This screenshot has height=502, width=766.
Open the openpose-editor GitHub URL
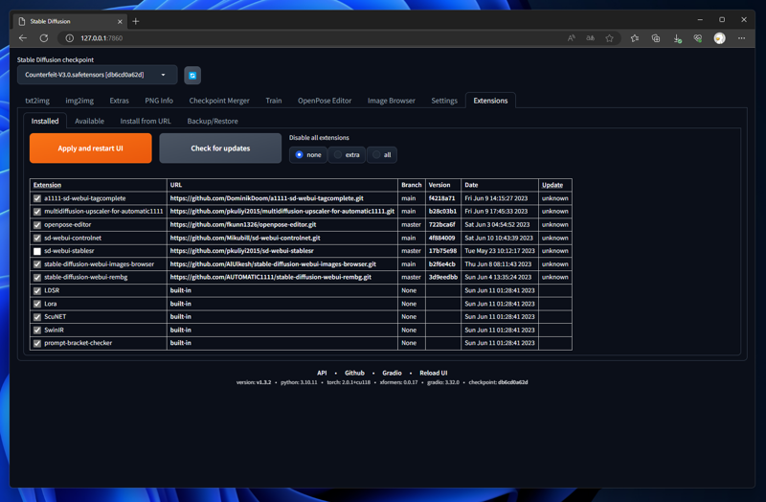tap(243, 225)
